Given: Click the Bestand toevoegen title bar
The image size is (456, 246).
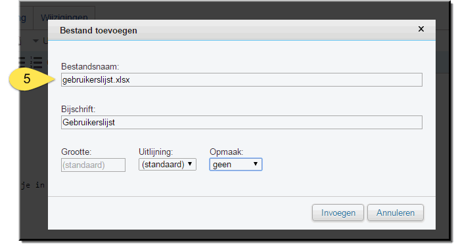Looking at the screenshot, I should pyautogui.click(x=233, y=30).
